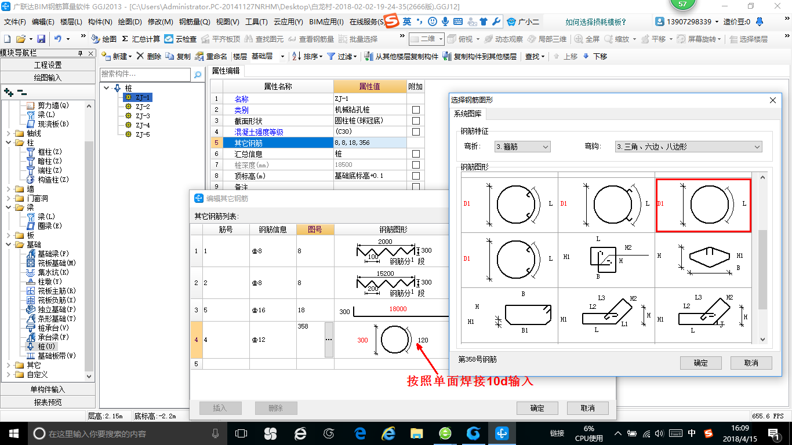Viewport: 792px width, 445px height.
Task: Click the 搜索构件 search input
Action: click(x=145, y=74)
